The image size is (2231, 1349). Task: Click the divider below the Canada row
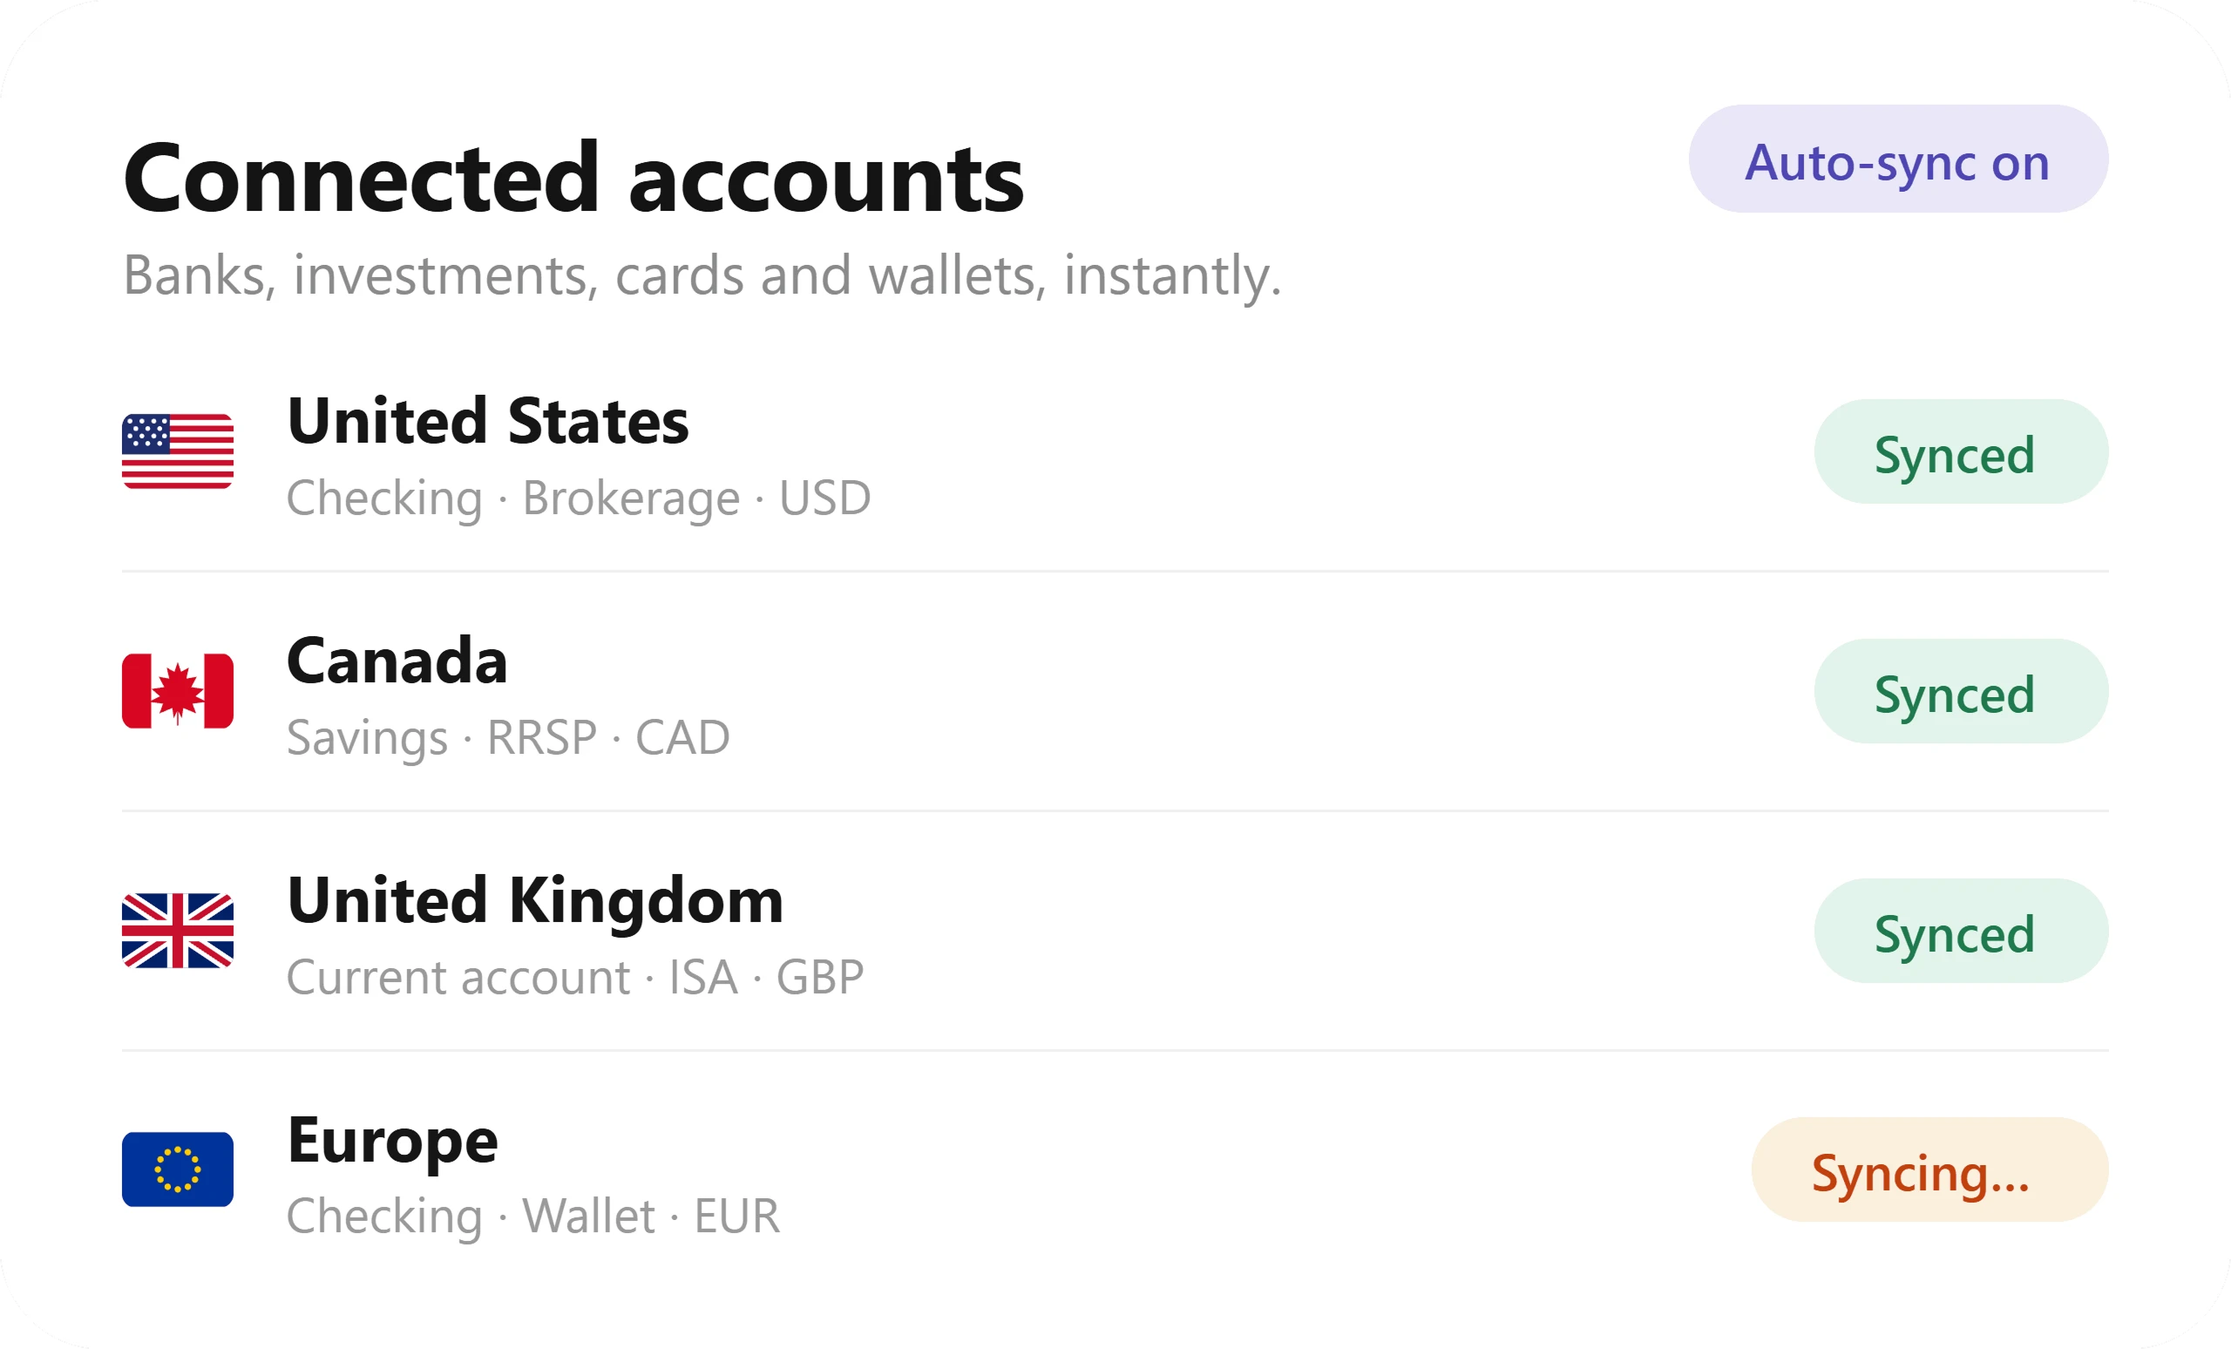[1115, 811]
